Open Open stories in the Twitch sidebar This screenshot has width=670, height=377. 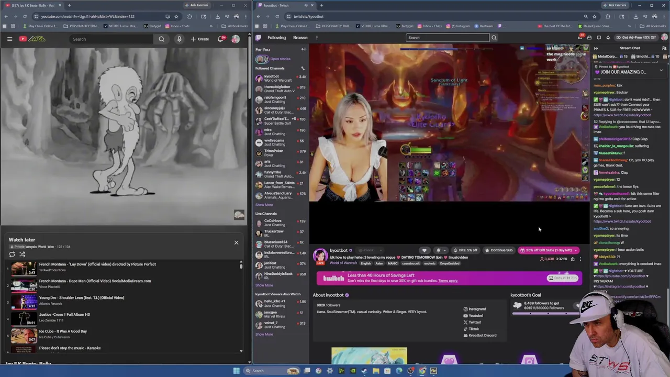pyautogui.click(x=273, y=59)
